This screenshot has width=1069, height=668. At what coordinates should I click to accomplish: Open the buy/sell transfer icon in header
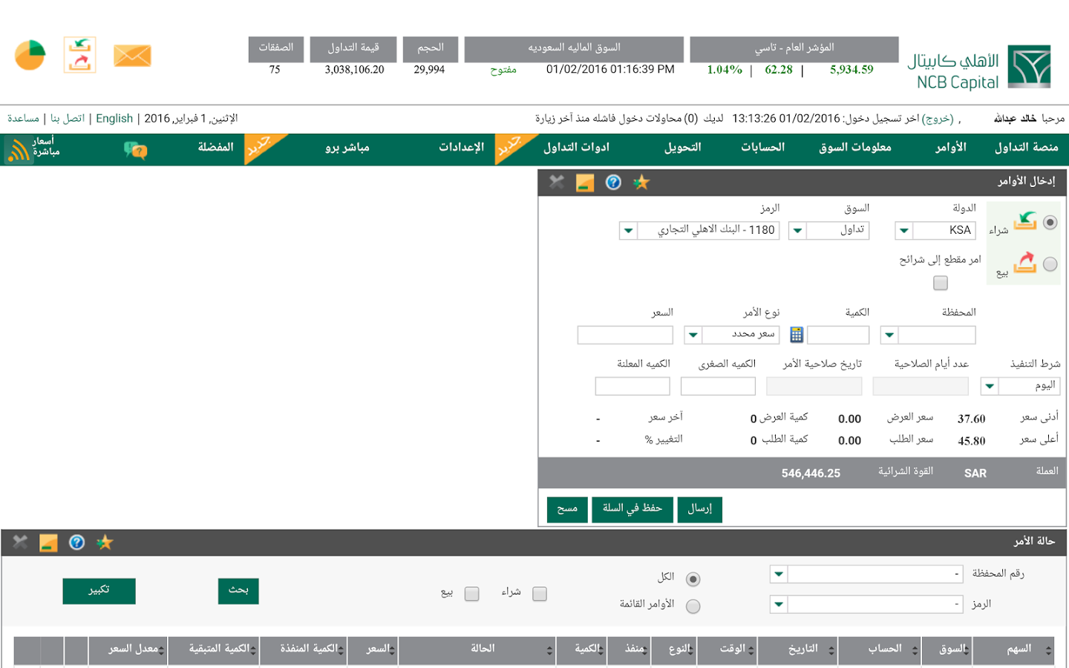(x=80, y=55)
